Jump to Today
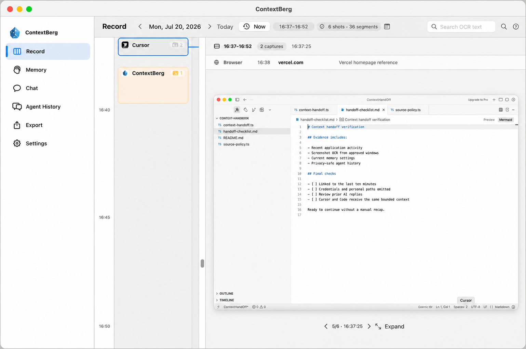The height and width of the screenshot is (349, 526). click(x=225, y=27)
